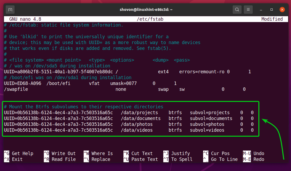Click the ^K Cut Text shortcut
Image resolution: width=291 pixels, height=171 pixels.
138,153
